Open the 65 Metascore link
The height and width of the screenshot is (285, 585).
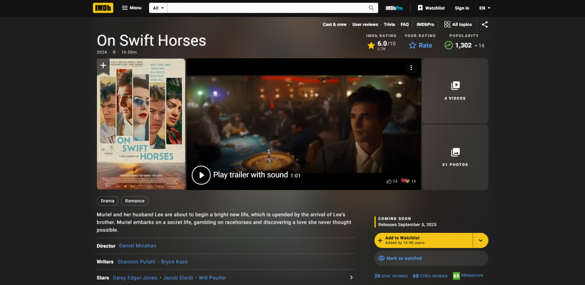(468, 275)
